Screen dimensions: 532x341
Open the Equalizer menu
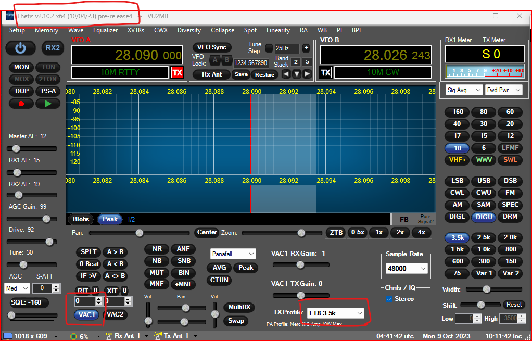[105, 30]
